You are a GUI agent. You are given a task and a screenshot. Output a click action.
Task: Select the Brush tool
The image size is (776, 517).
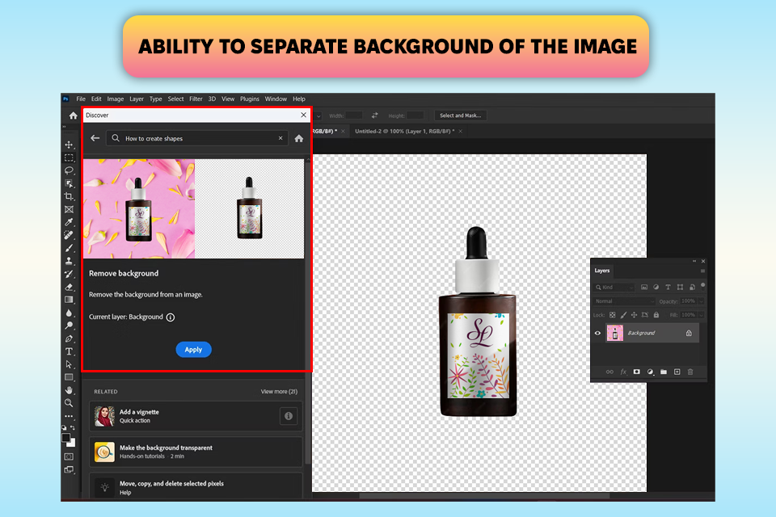(x=69, y=248)
